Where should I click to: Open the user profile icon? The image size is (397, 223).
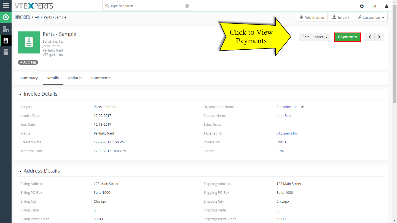point(387,6)
